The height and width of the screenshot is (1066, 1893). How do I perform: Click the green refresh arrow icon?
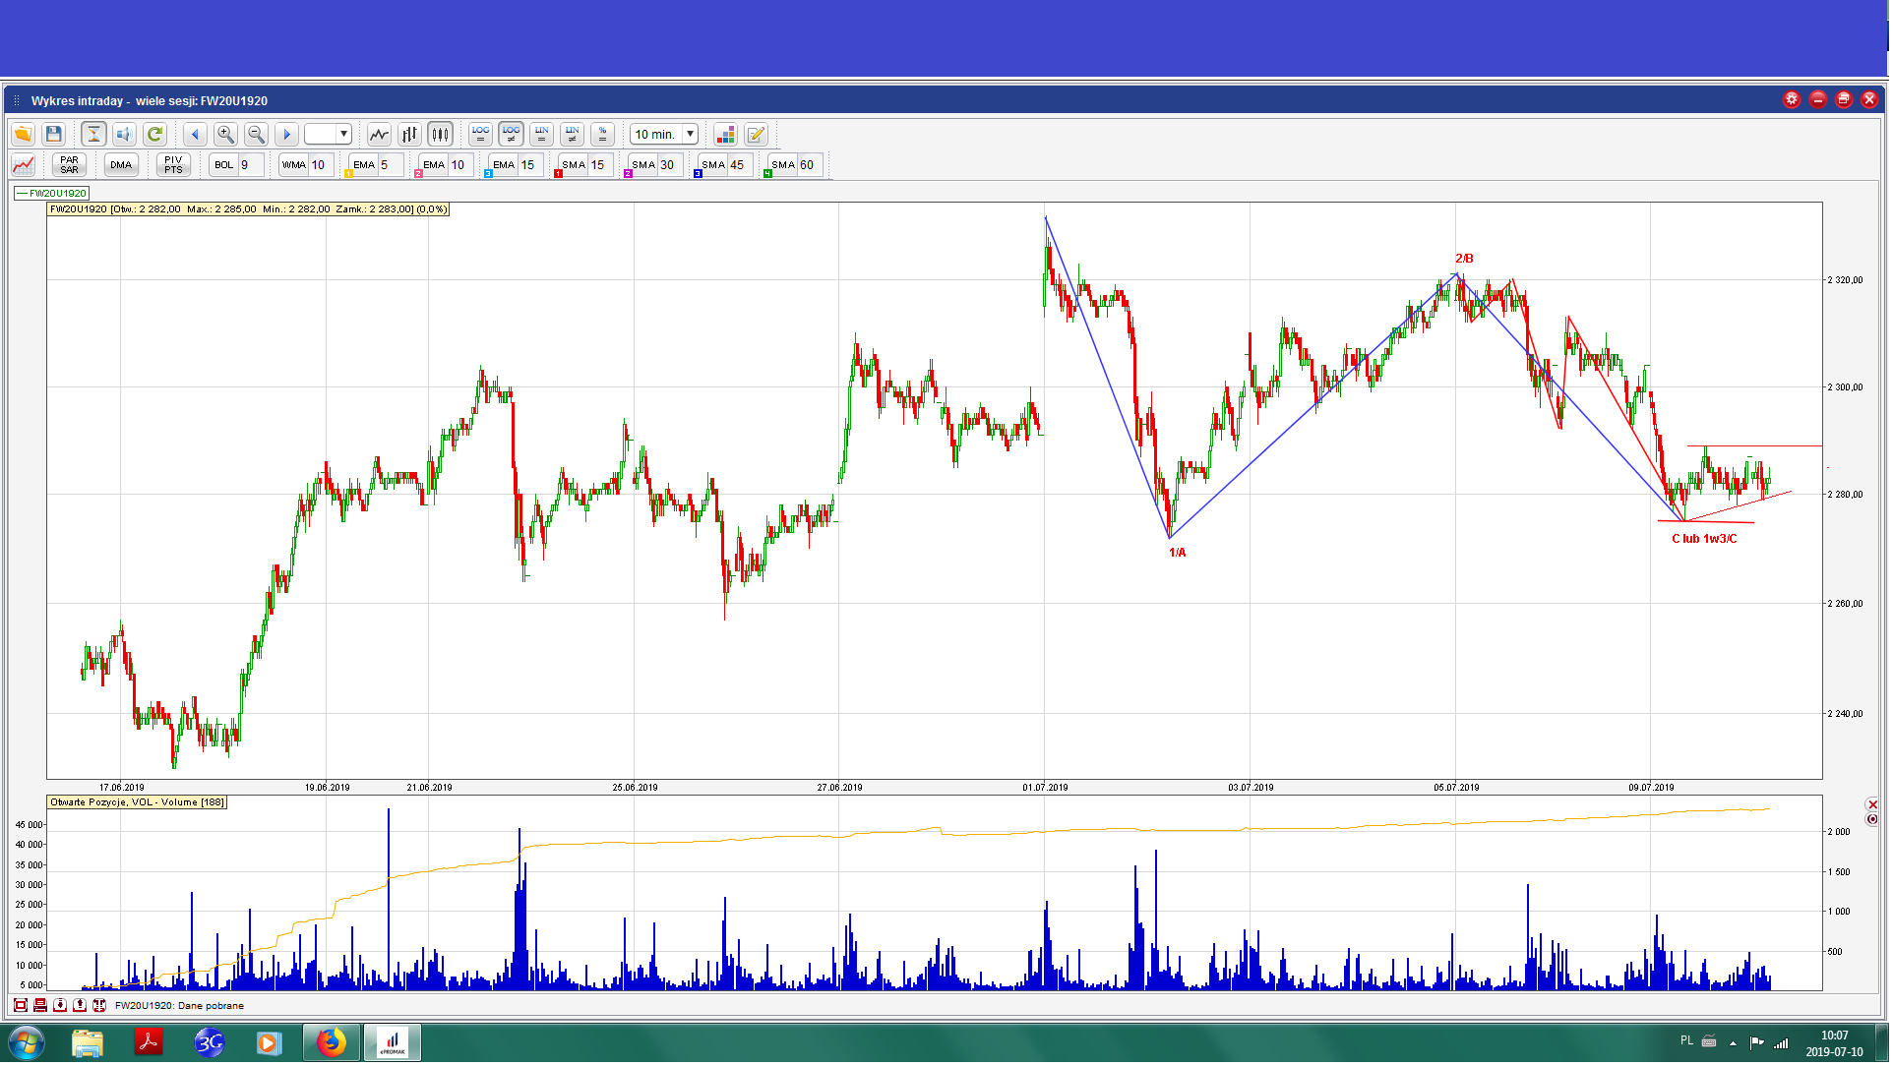154,135
